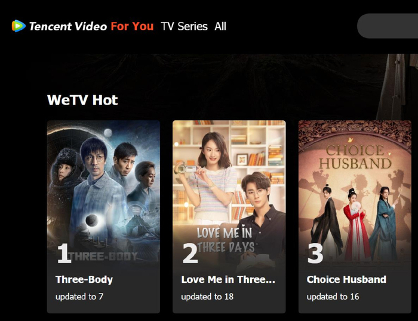This screenshot has height=321, width=418.
Task: Open the Three-Body poster thumbnail
Action: pos(103,192)
